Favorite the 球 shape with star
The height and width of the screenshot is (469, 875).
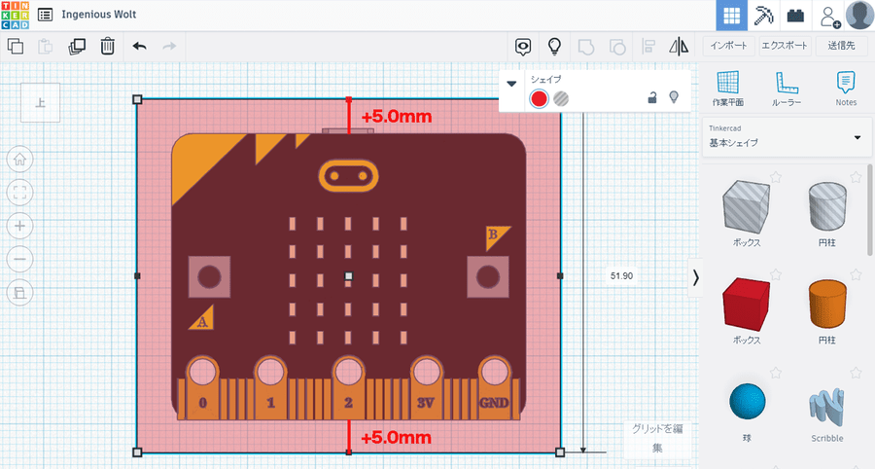point(775,373)
